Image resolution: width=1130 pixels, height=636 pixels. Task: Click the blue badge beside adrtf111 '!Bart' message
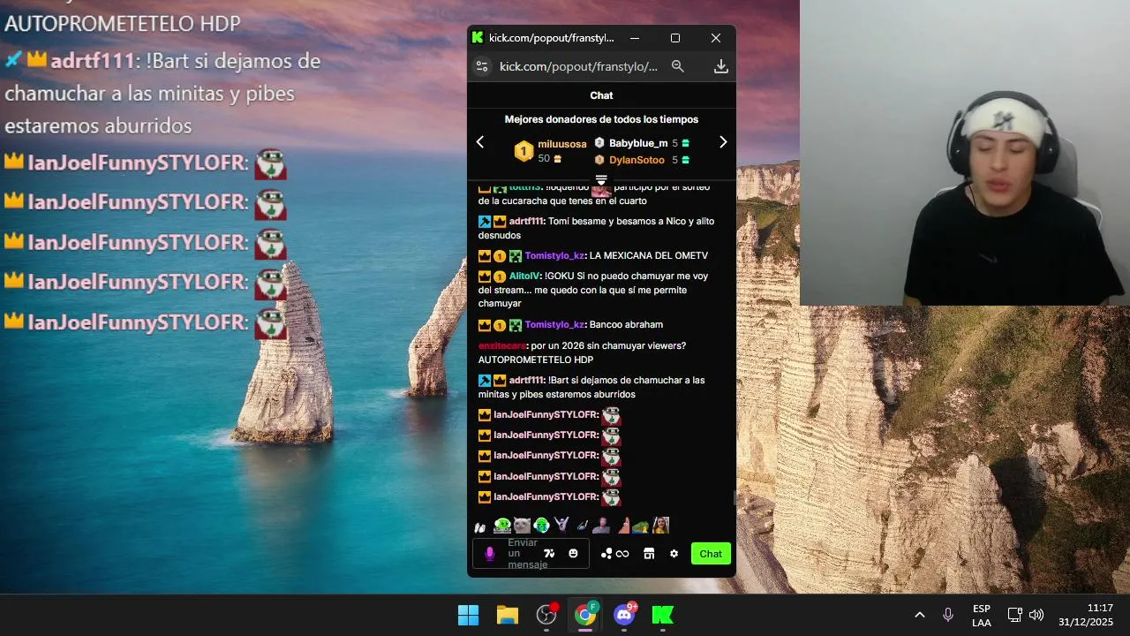tap(485, 381)
